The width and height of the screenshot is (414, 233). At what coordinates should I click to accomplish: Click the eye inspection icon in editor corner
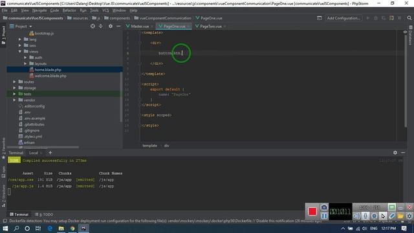(x=405, y=32)
